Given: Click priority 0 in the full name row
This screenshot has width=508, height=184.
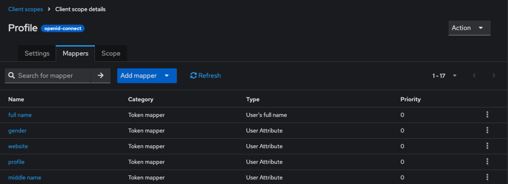Looking at the screenshot, I should pyautogui.click(x=402, y=115).
